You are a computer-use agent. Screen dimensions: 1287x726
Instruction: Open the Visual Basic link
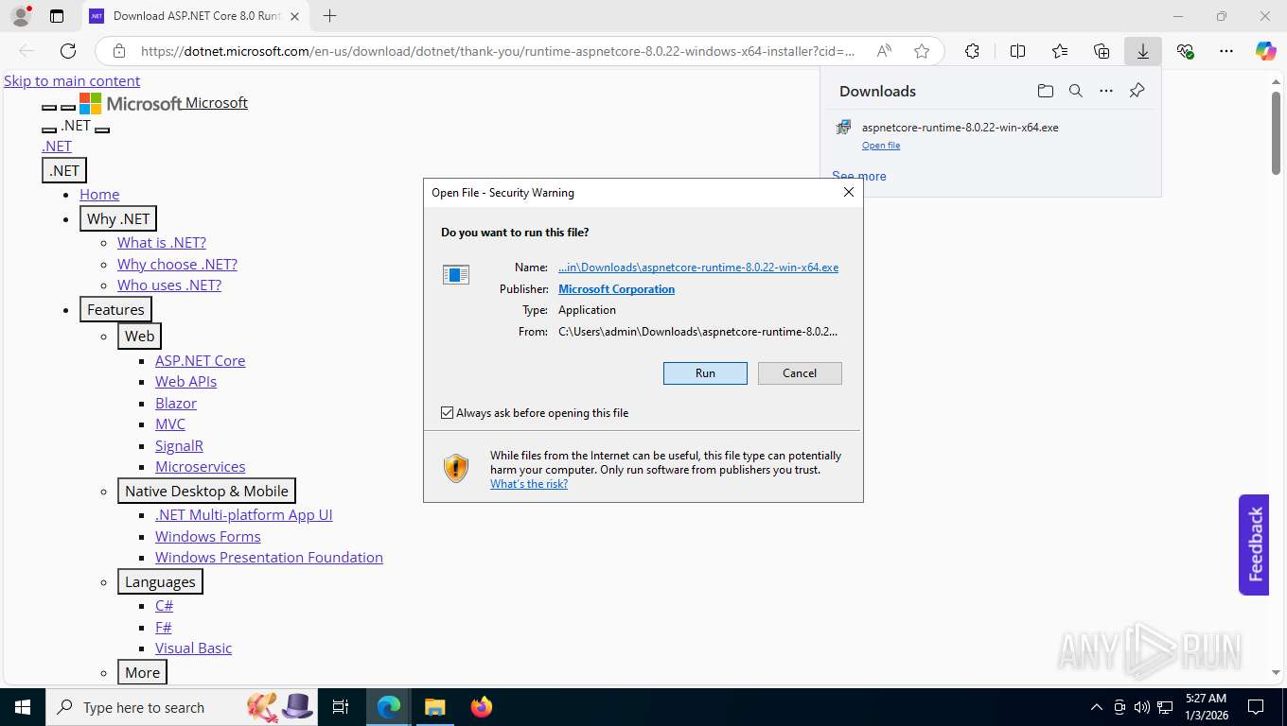193,648
